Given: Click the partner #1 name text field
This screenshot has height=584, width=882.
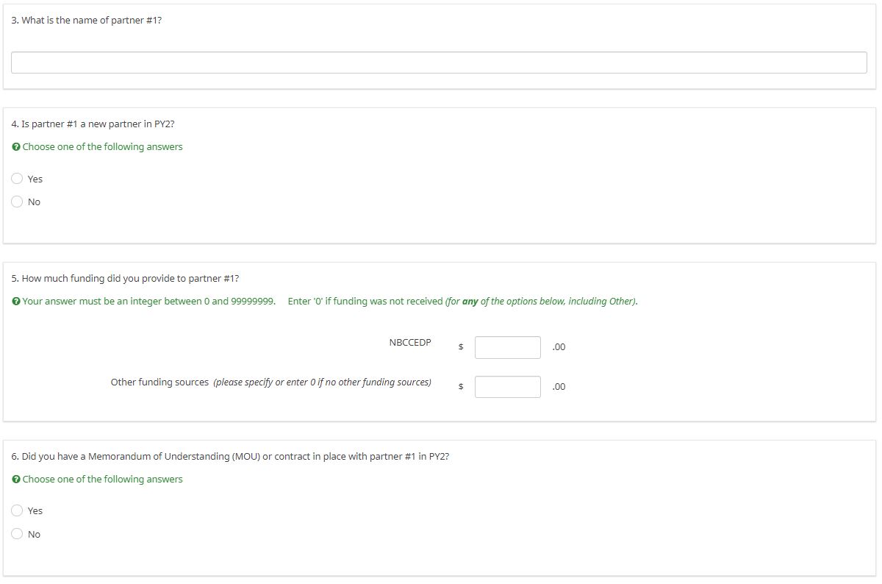Looking at the screenshot, I should coord(439,63).
